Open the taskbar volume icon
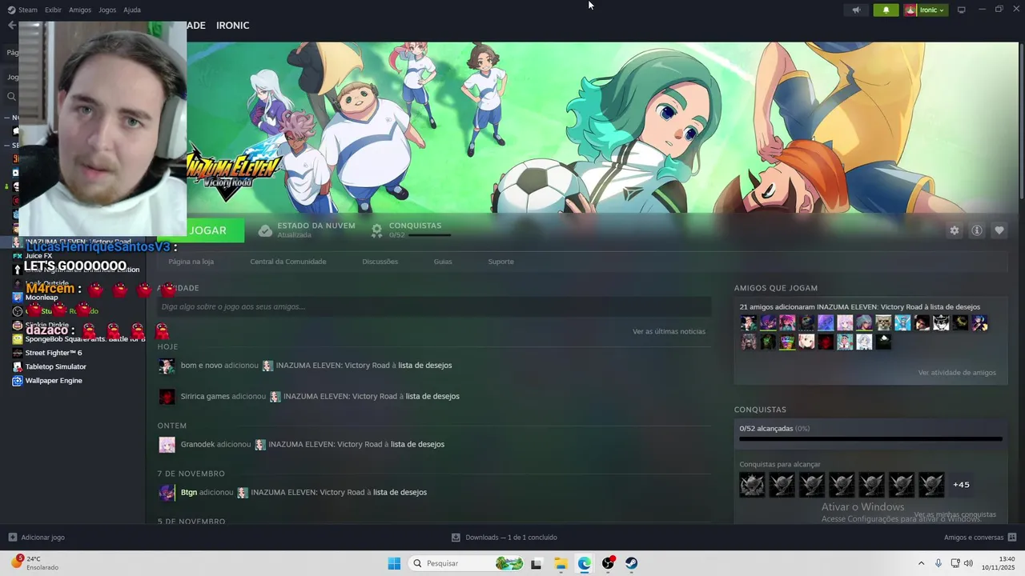 [969, 564]
